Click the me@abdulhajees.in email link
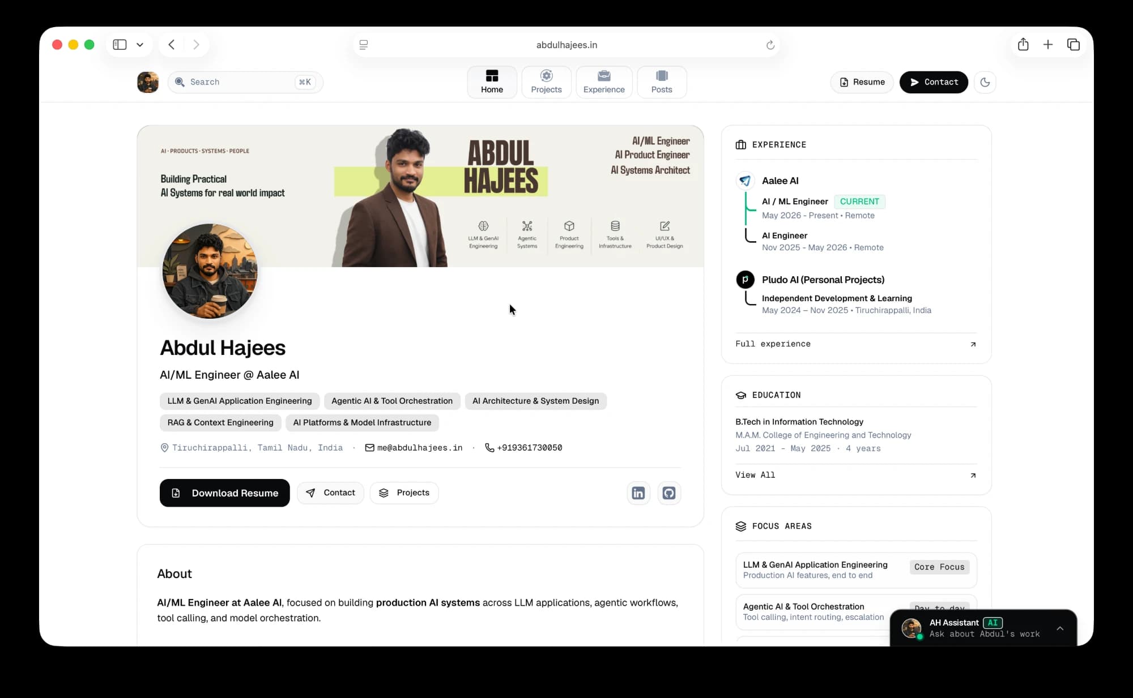The height and width of the screenshot is (698, 1133). coord(414,448)
